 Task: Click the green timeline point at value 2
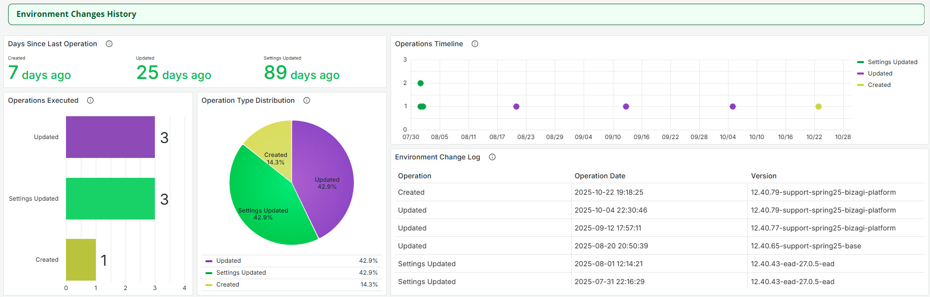tap(420, 83)
